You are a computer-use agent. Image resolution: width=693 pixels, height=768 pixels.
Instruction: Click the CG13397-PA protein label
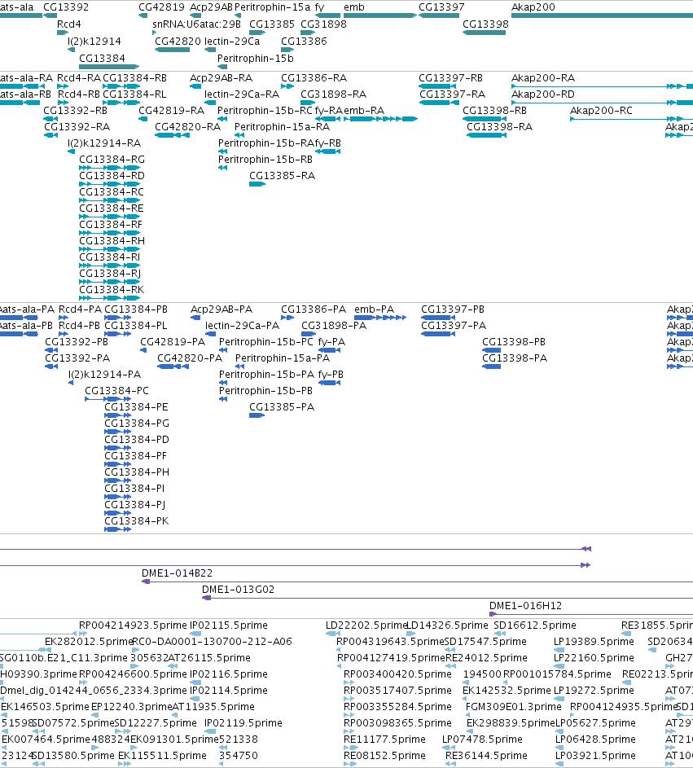click(454, 326)
